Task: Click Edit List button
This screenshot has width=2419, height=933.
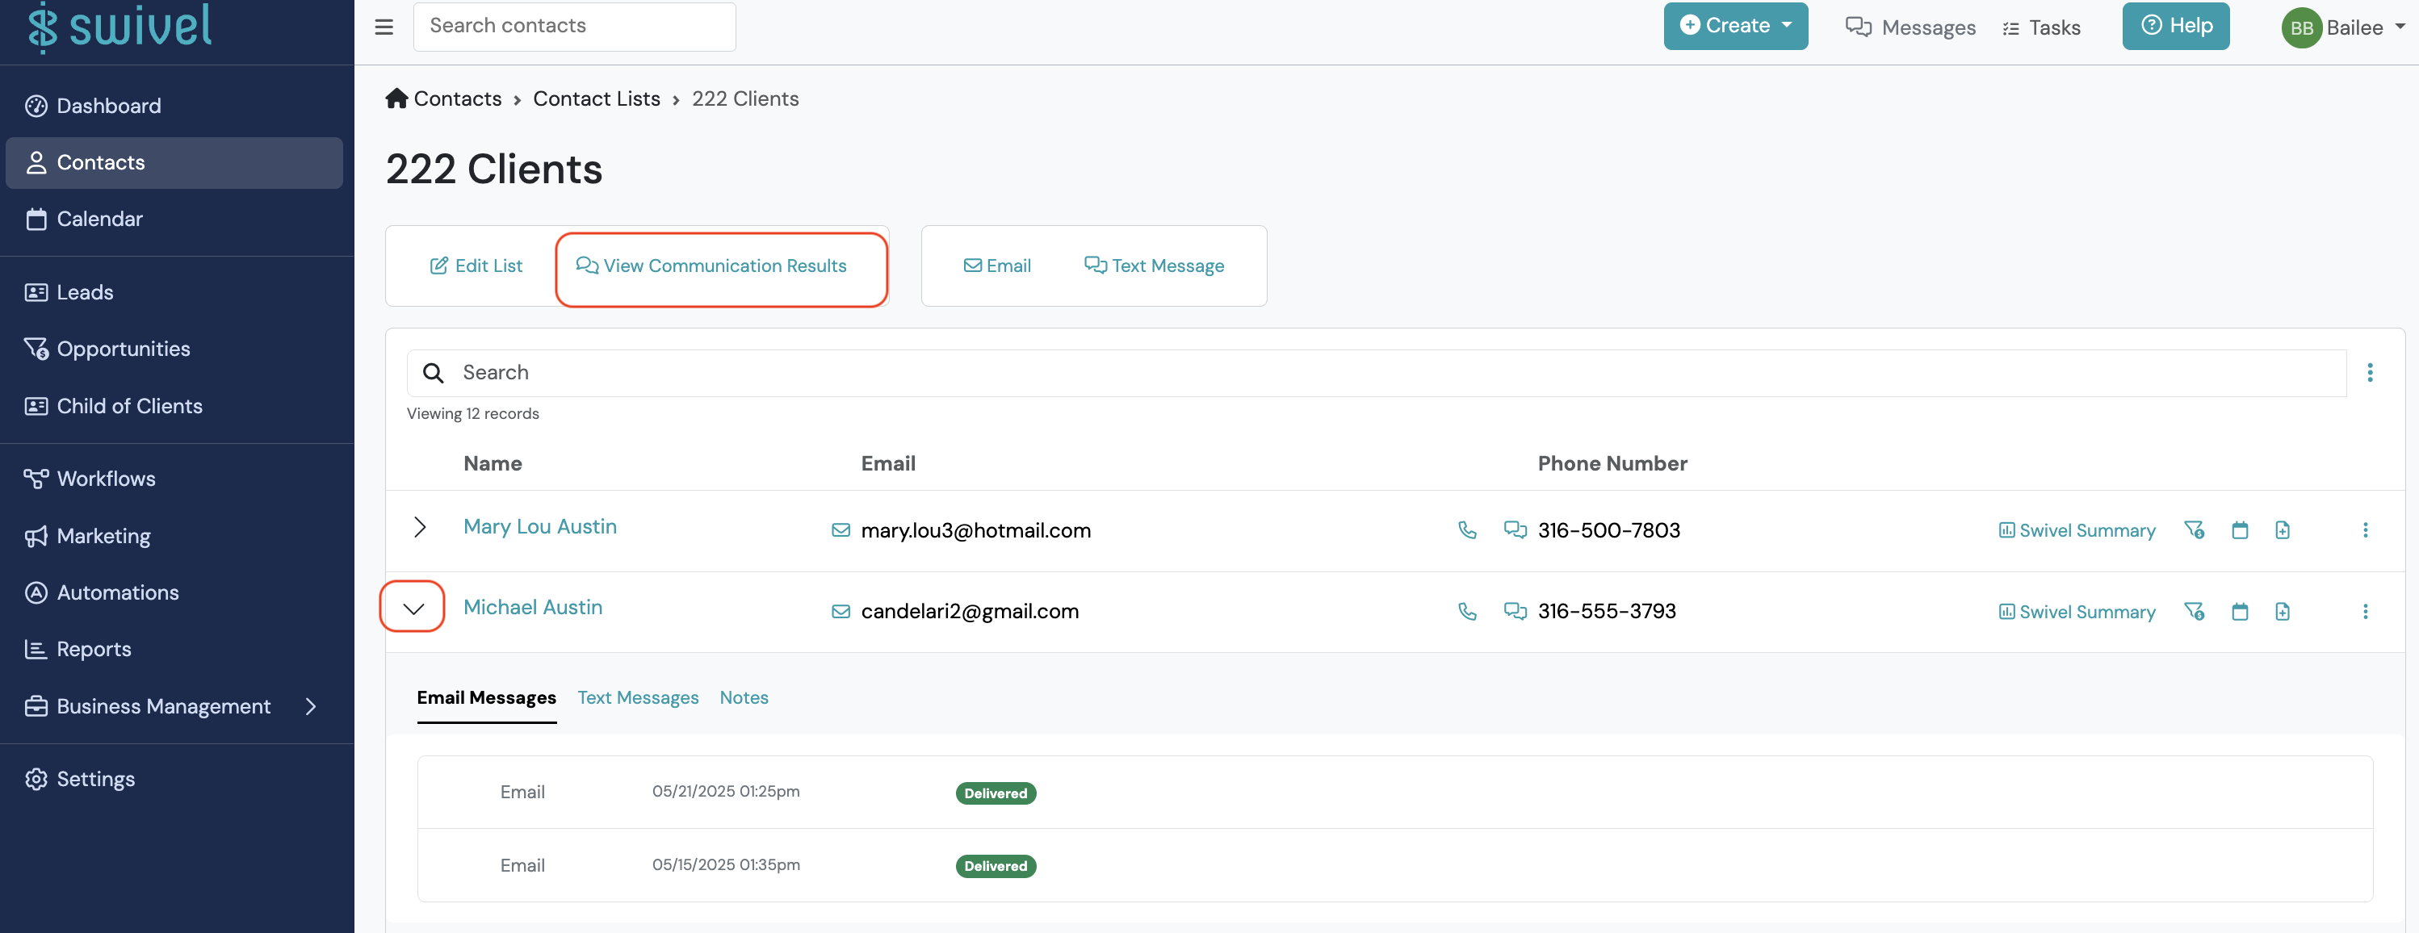Action: (x=476, y=266)
